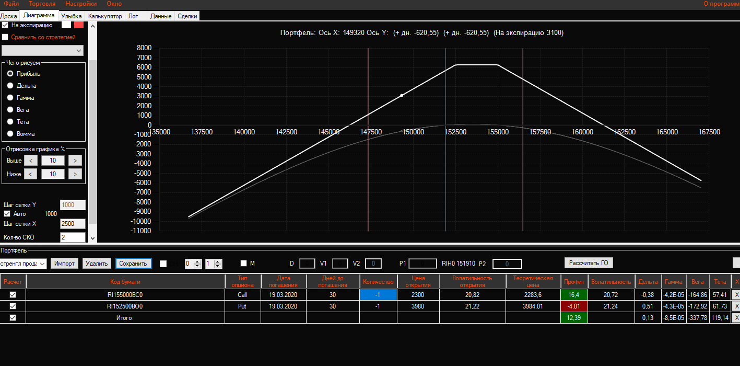
Task: Open the Файл menu
Action: pos(11,4)
